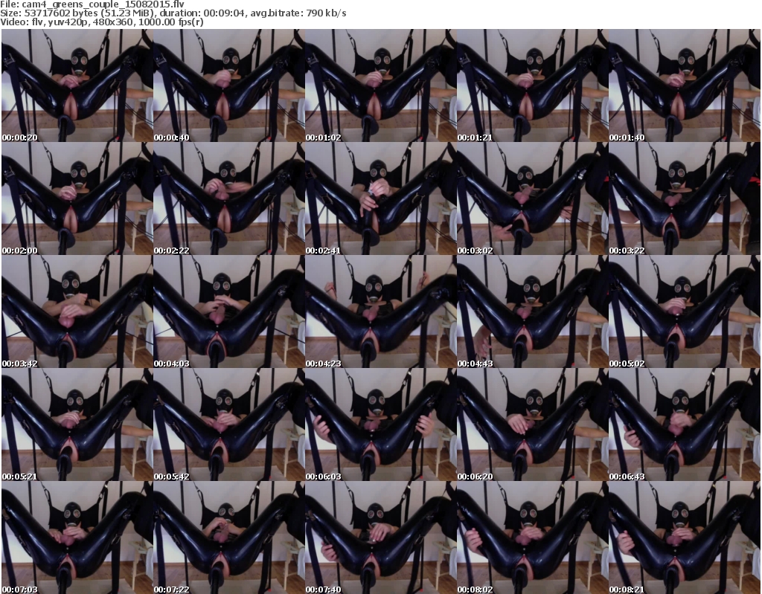Select the frame at 00:04:23
The image size is (762, 594).
pyautogui.click(x=380, y=311)
